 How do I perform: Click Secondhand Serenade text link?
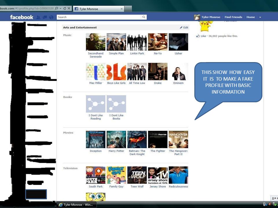(96, 55)
